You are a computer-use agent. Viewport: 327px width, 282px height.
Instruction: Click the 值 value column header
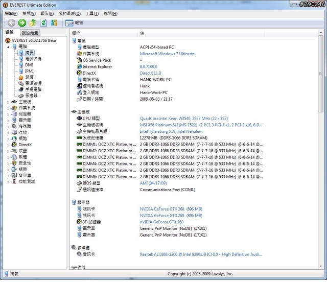(201, 33)
